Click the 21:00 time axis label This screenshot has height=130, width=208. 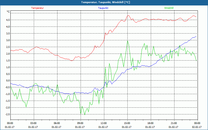[174, 123]
